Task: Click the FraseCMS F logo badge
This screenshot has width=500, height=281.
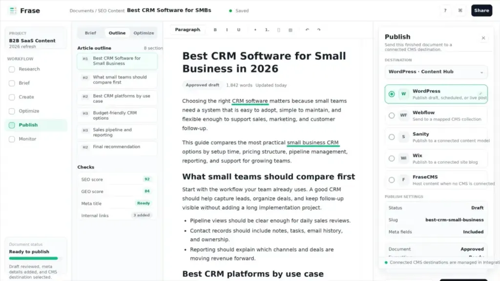Action: 404,180
